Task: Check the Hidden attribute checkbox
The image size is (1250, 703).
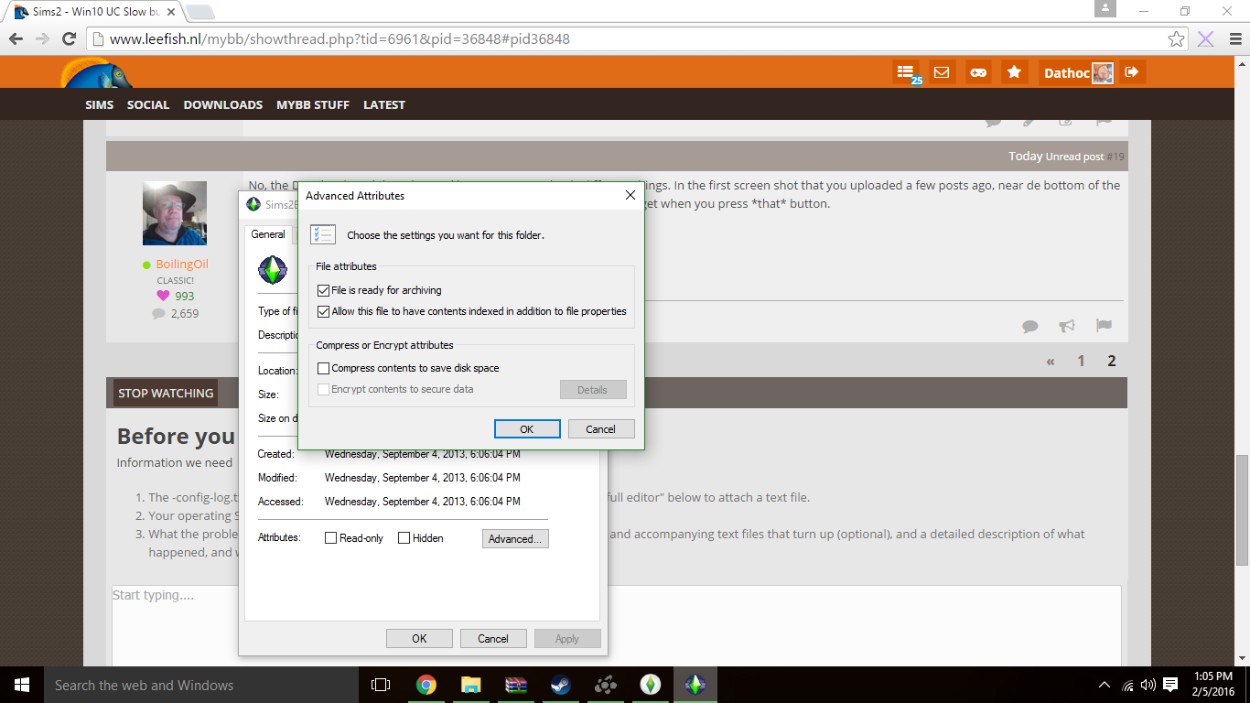Action: coord(404,538)
